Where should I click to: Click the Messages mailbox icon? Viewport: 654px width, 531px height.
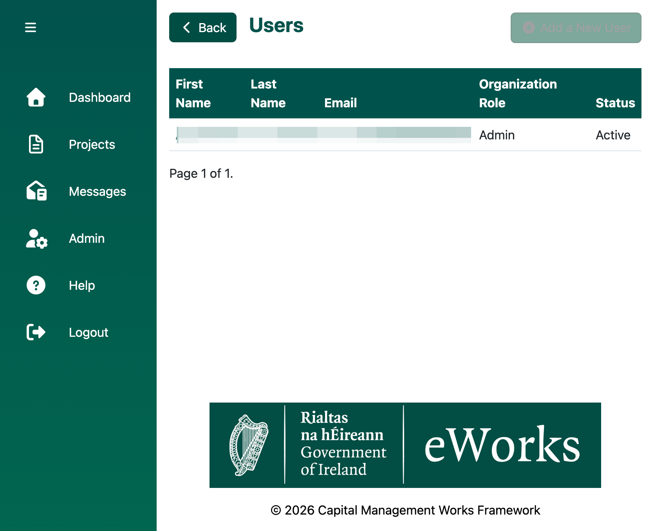coord(36,191)
